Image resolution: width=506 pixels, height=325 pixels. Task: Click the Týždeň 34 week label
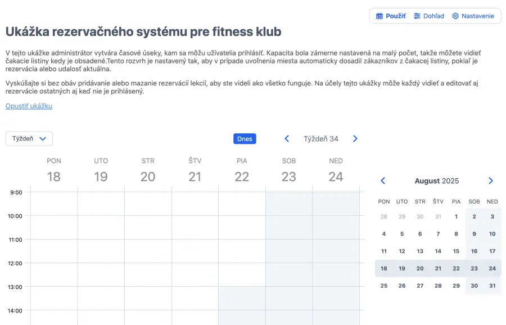321,139
